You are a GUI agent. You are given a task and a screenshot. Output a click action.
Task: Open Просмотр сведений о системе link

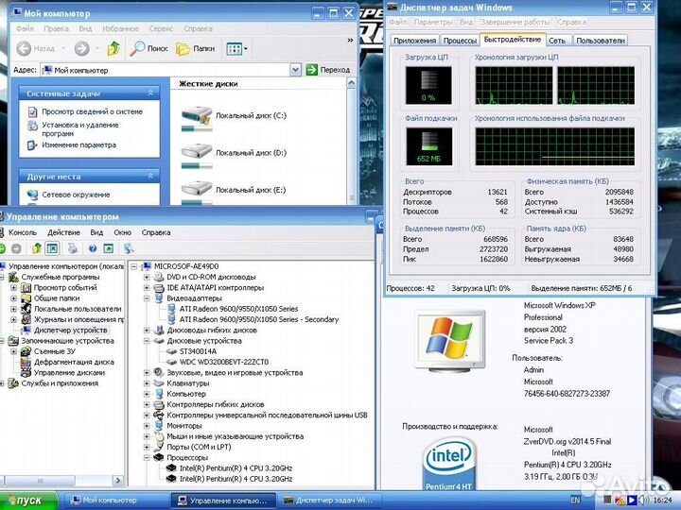pyautogui.click(x=92, y=111)
